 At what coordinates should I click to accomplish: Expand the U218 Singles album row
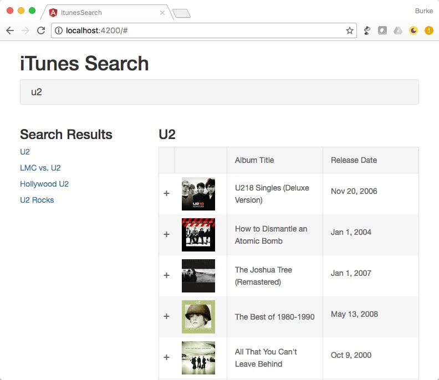click(x=167, y=193)
